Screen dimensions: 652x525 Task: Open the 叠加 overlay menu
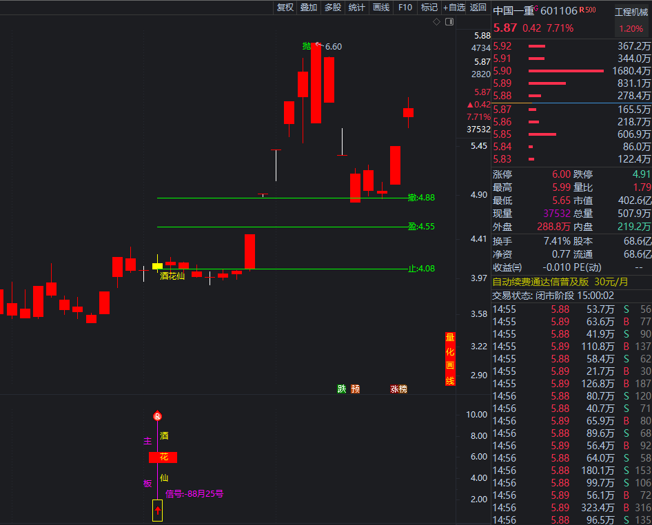pyautogui.click(x=309, y=8)
